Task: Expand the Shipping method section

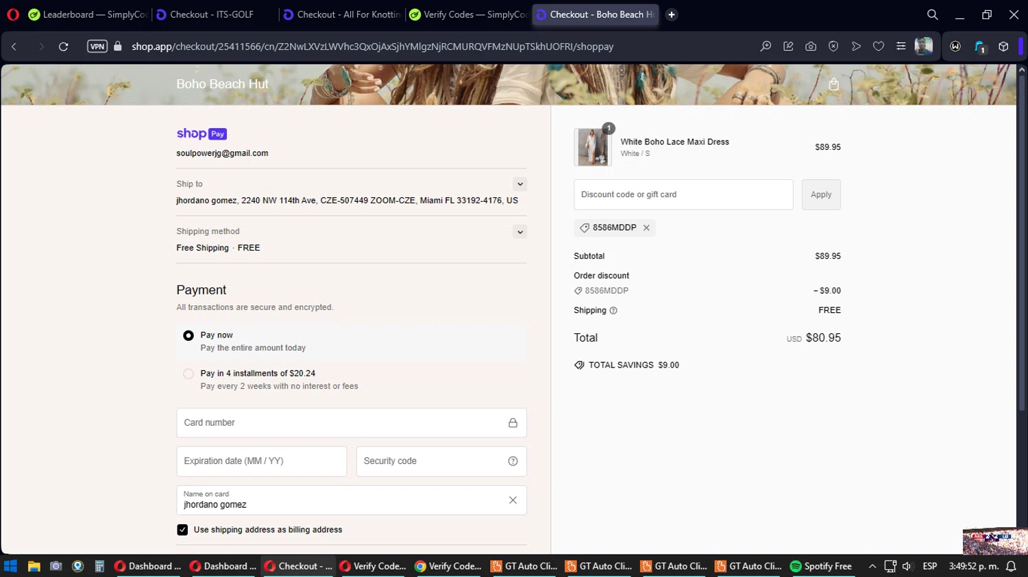Action: point(520,232)
